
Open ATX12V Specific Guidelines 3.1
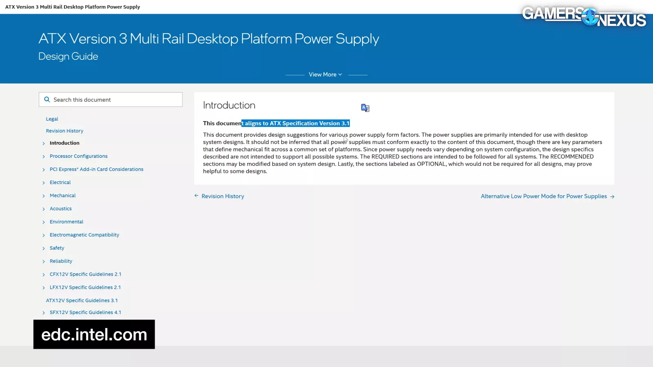click(x=82, y=301)
